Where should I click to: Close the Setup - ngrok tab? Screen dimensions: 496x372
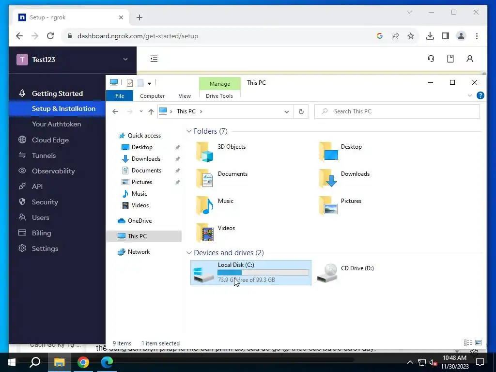click(121, 17)
